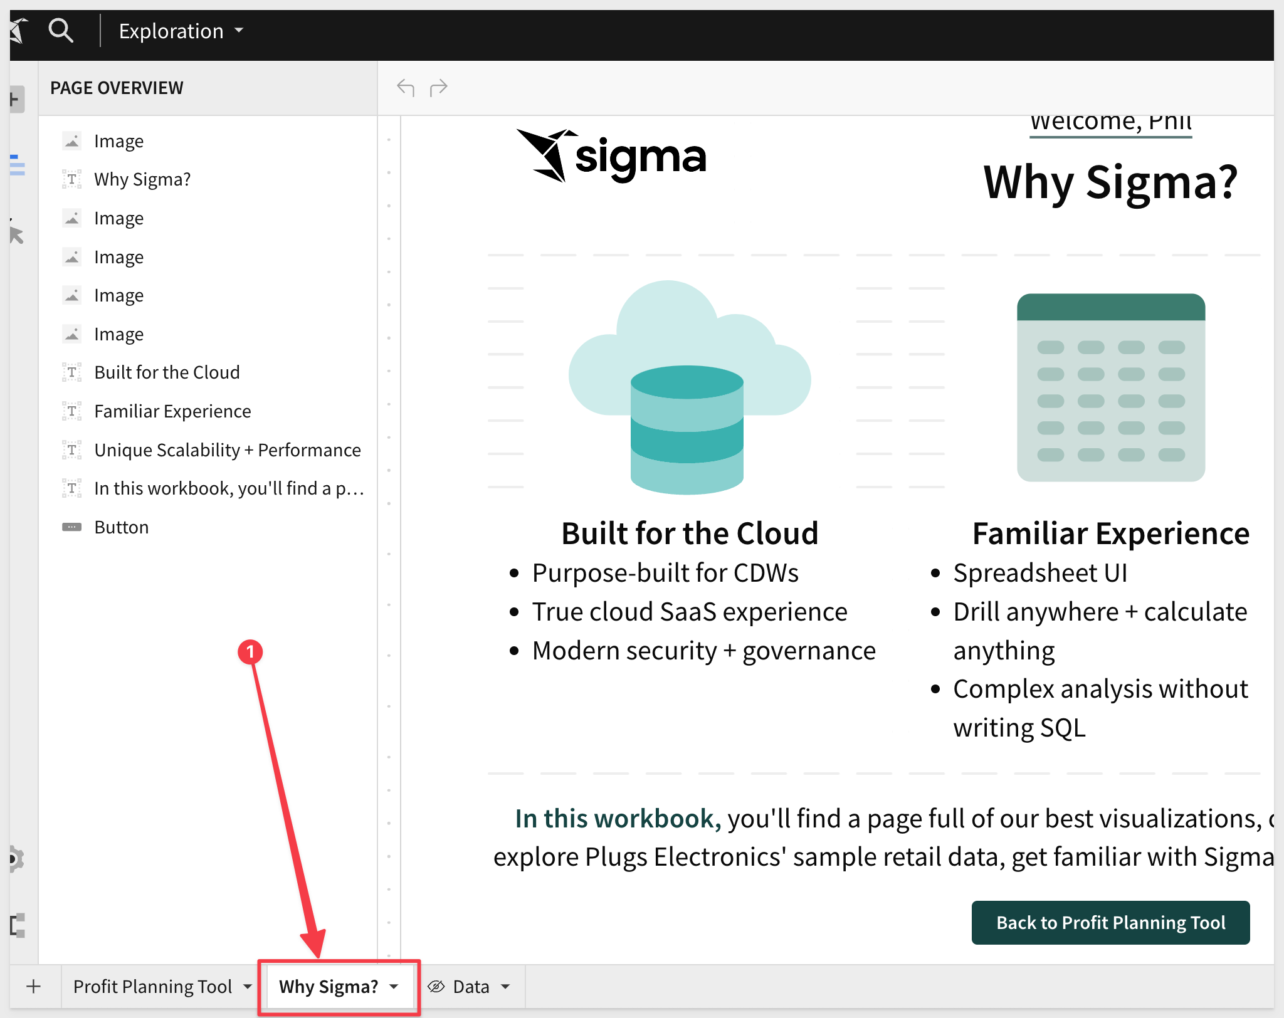1284x1018 pixels.
Task: Click the Familiar Experience heading on canvas
Action: [x=1110, y=533]
